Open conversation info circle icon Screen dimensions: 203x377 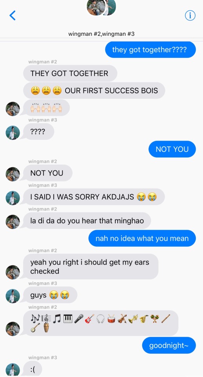[x=190, y=16]
